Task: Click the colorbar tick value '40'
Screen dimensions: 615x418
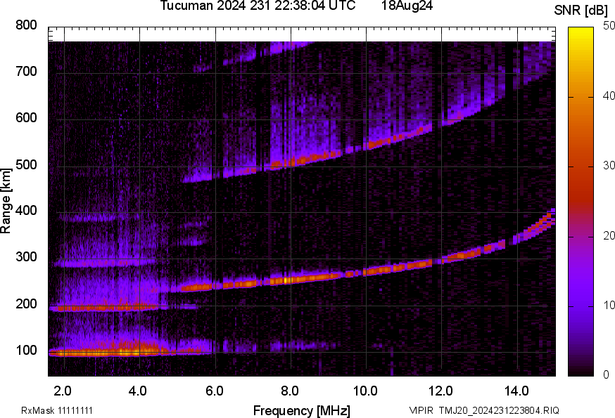Action: [609, 96]
